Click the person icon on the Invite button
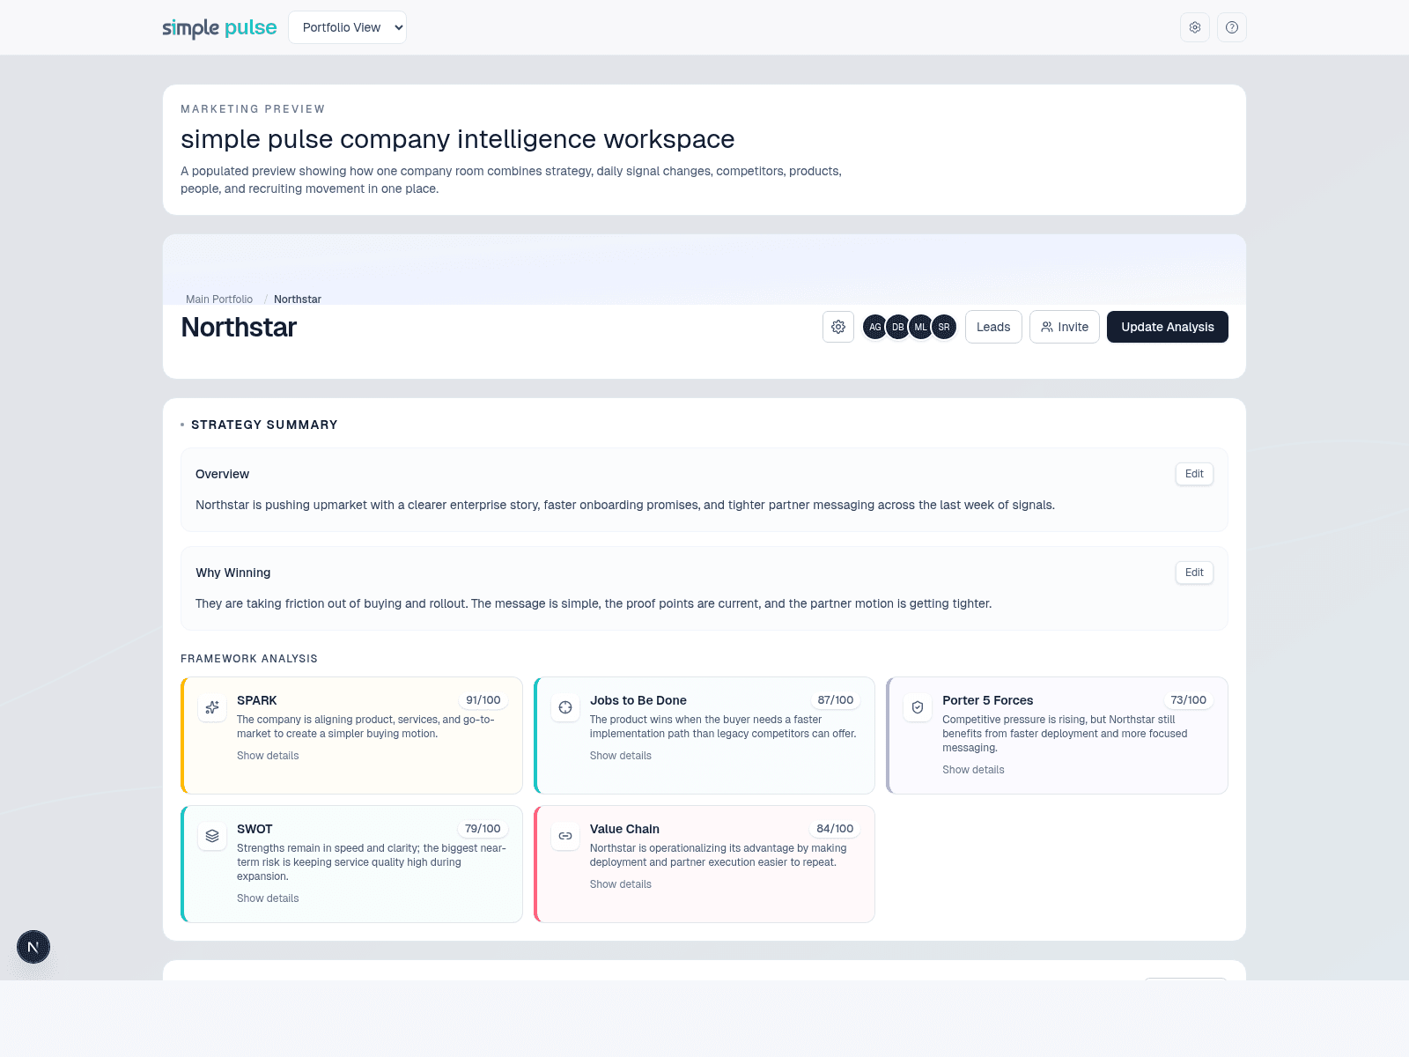 click(1047, 327)
